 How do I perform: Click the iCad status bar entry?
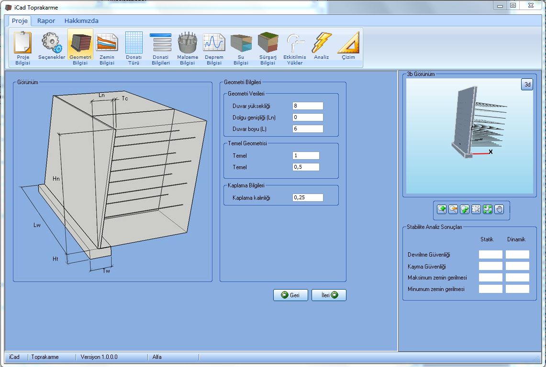pyautogui.click(x=14, y=357)
